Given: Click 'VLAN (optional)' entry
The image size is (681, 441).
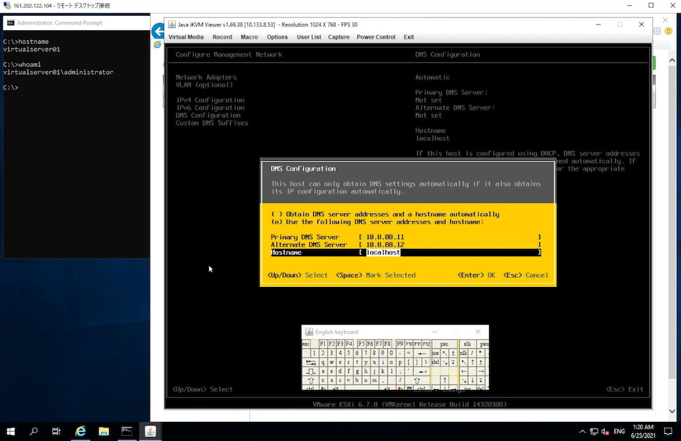Looking at the screenshot, I should click(204, 85).
